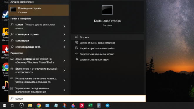The width and height of the screenshot is (194, 109).
Task: Click the large Command Prompt preview icon
Action: [x=107, y=10]
